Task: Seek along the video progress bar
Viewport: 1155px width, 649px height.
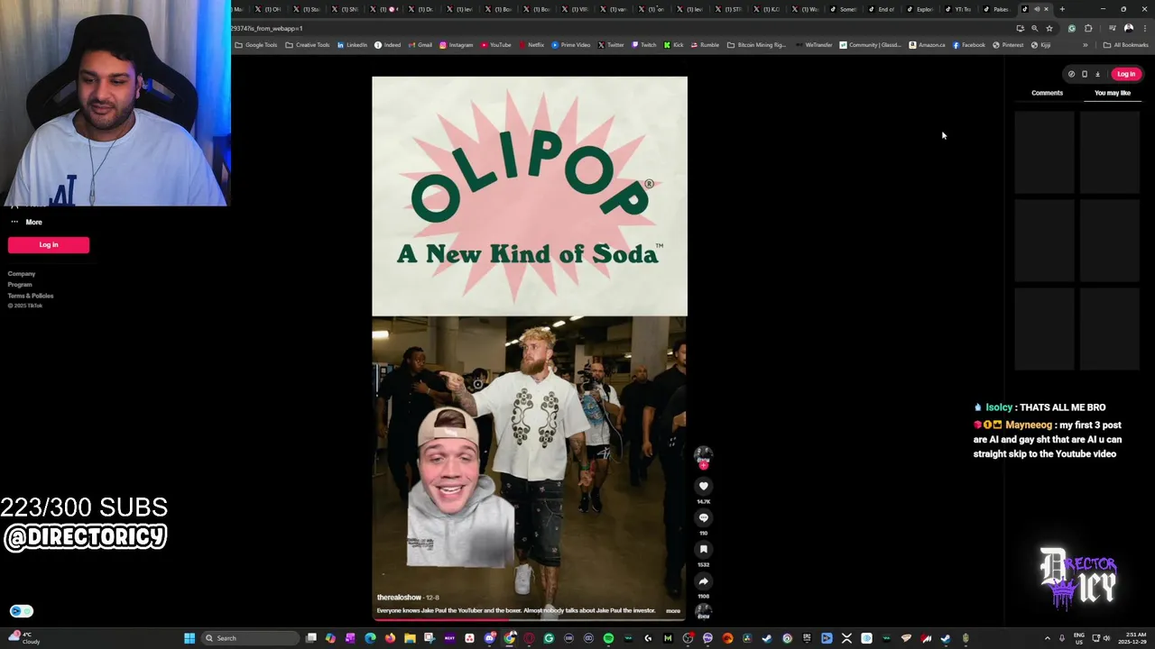Action: pyautogui.click(x=530, y=619)
